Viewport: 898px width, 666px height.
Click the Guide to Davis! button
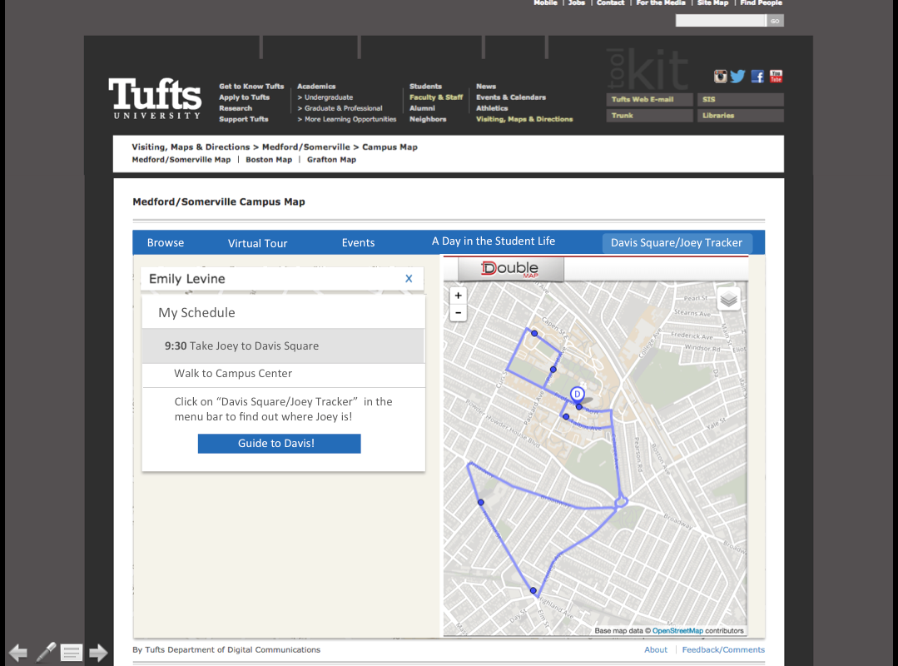(x=280, y=443)
